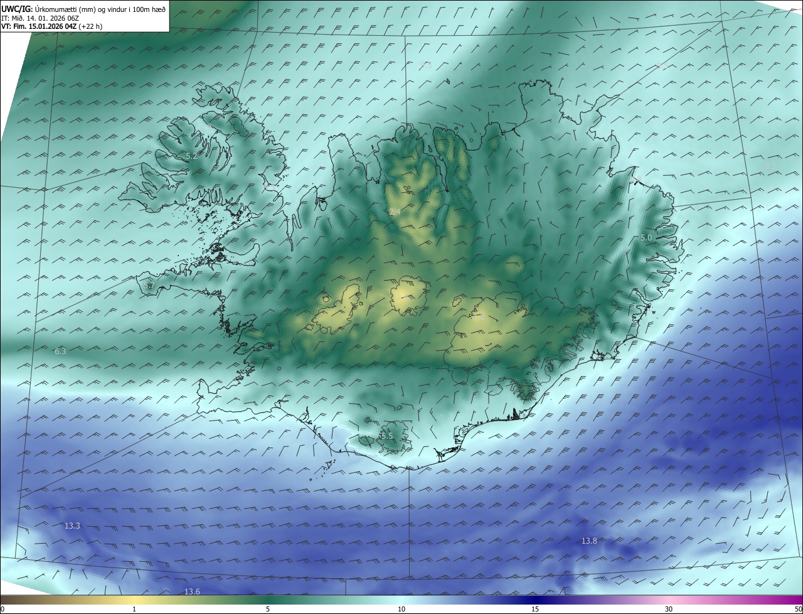Click the 50 tick label on the color scale
The image size is (803, 614).
(798, 609)
